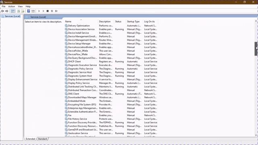Screen dimensions: 258x145
Task: Click the Pause Service icon
Action: [x=52, y=11]
